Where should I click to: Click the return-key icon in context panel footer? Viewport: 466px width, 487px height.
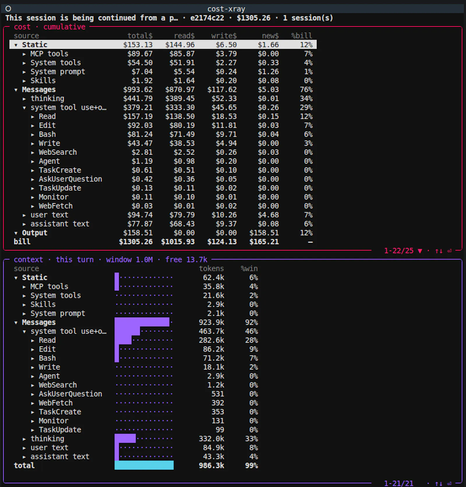[x=449, y=484]
